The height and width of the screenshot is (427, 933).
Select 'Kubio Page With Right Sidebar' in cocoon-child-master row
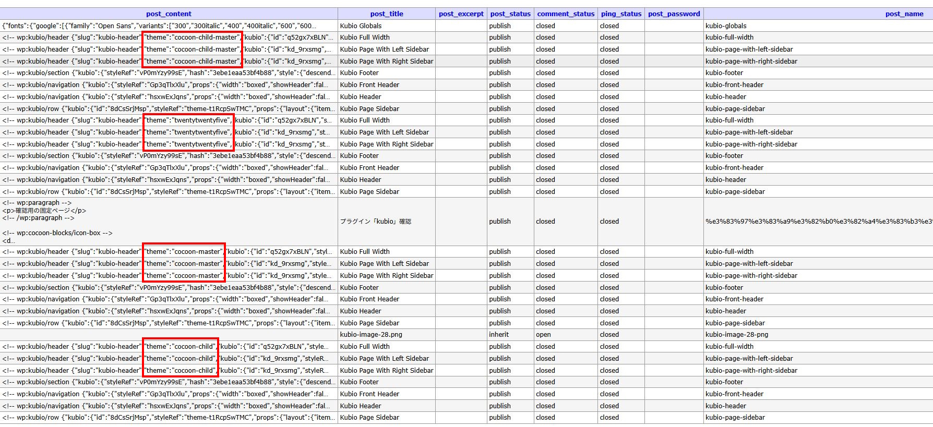pos(387,62)
